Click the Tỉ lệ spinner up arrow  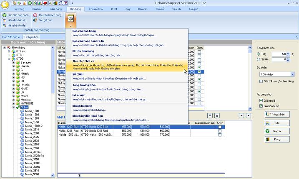tap(288, 53)
